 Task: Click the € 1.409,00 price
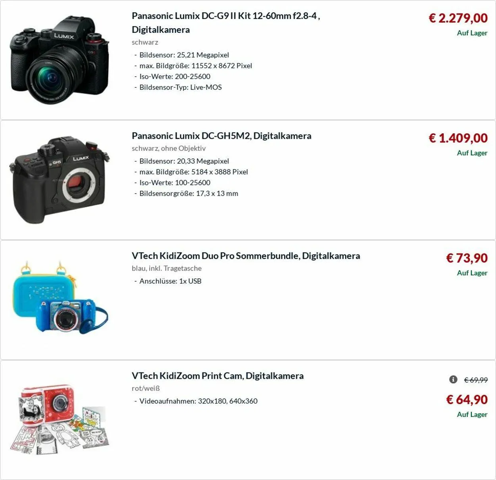(458, 138)
